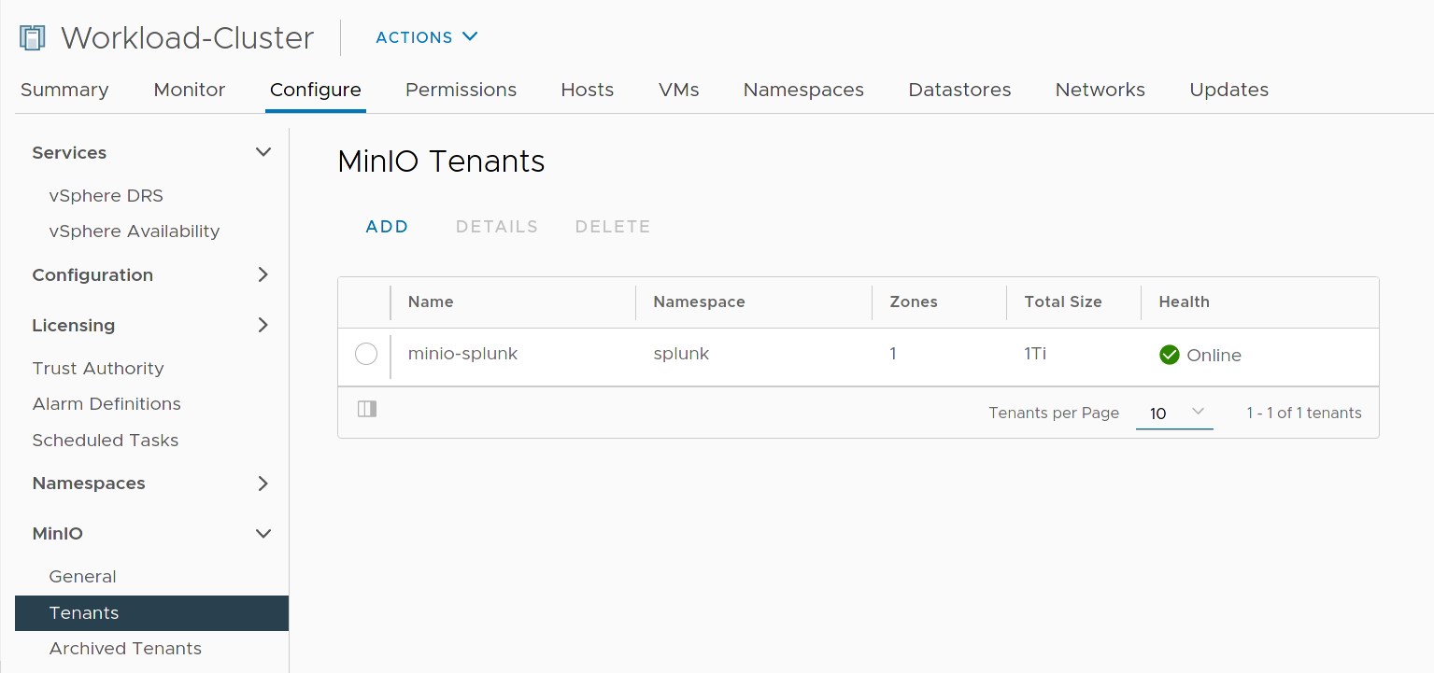Switch to the Datastores tab
1434x673 pixels.
coord(958,90)
